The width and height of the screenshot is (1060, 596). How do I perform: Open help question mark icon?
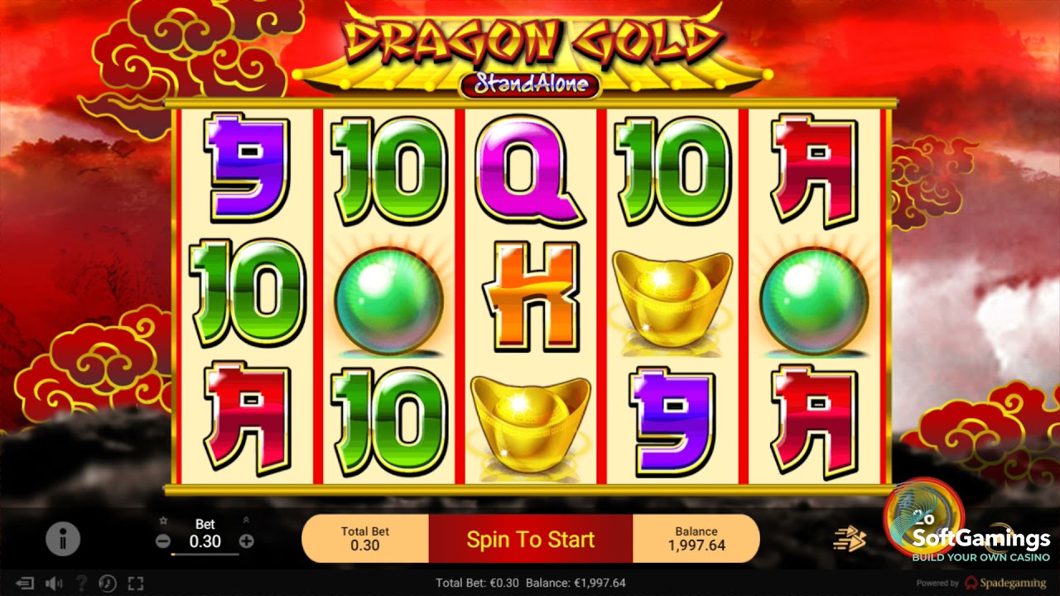(x=81, y=584)
